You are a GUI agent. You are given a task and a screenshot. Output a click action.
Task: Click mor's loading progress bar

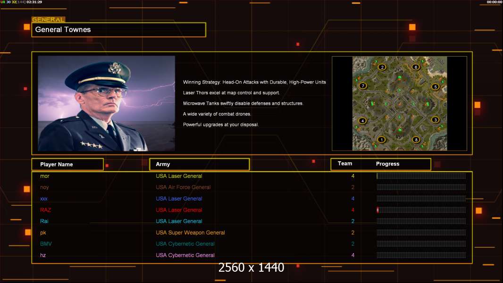[421, 176]
